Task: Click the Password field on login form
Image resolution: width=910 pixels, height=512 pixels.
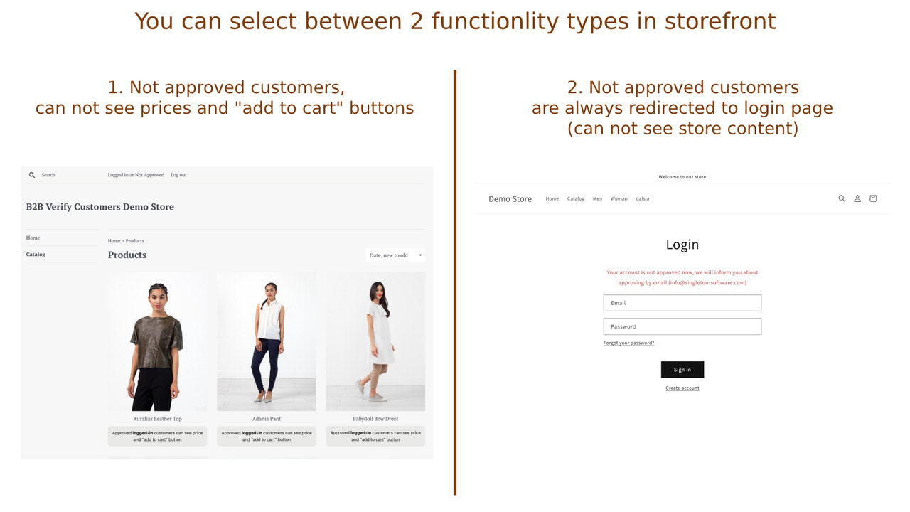Action: click(x=682, y=326)
